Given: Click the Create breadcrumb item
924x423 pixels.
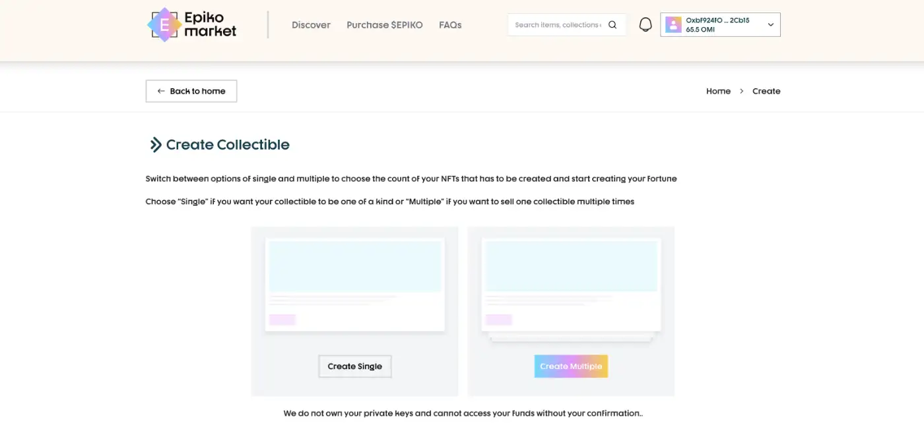Looking at the screenshot, I should (x=766, y=92).
